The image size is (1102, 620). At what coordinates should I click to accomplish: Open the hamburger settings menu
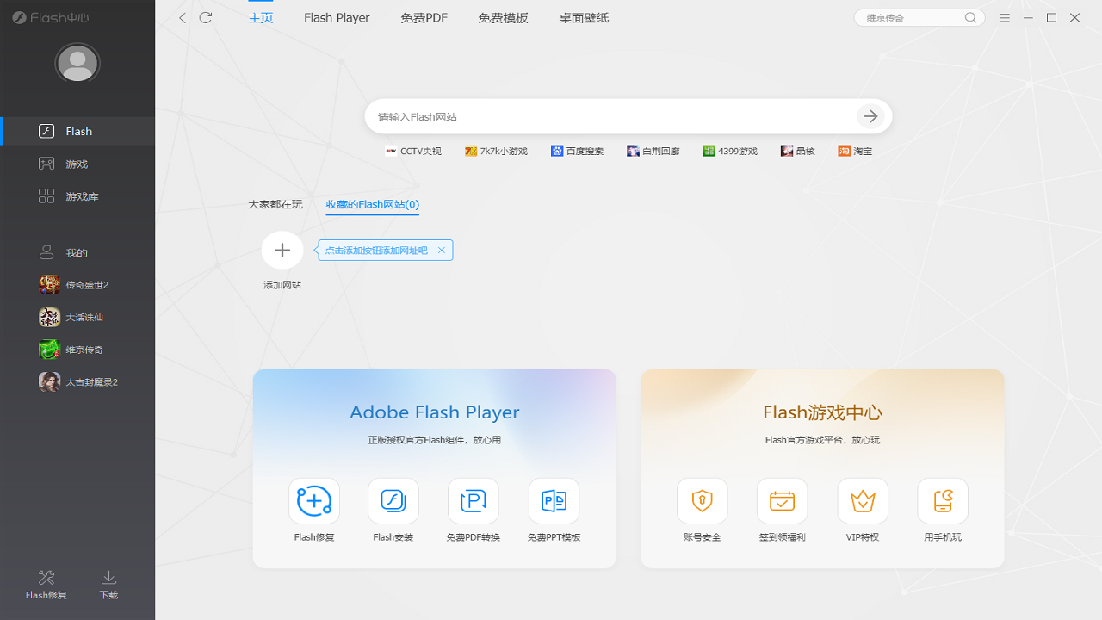click(x=1005, y=17)
